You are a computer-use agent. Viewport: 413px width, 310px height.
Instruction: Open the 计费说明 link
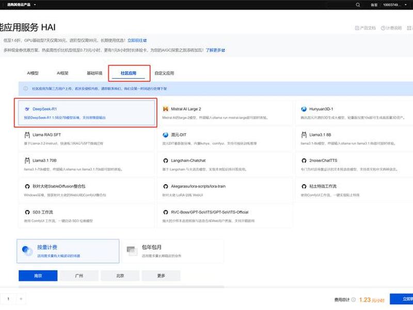point(391,28)
